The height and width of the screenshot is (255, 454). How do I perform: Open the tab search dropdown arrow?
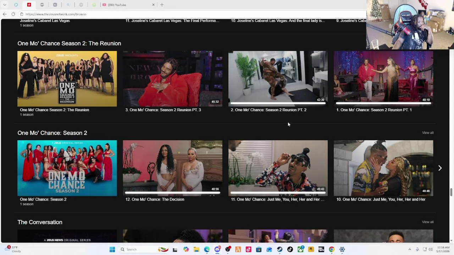coord(5,5)
